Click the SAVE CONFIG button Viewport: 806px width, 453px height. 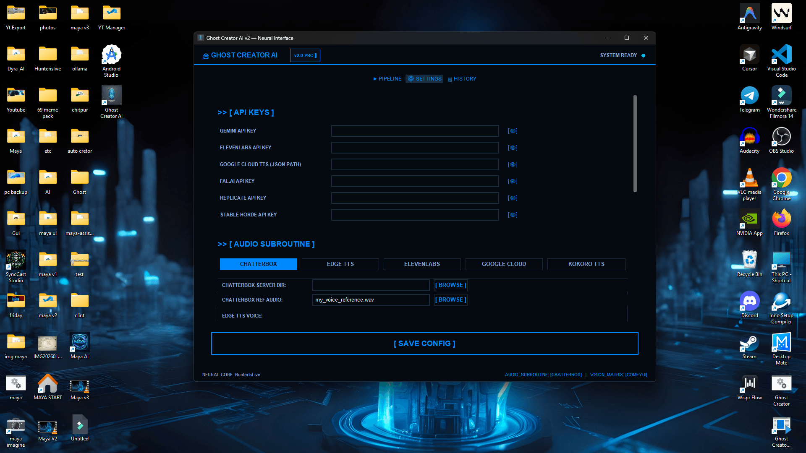tap(424, 343)
